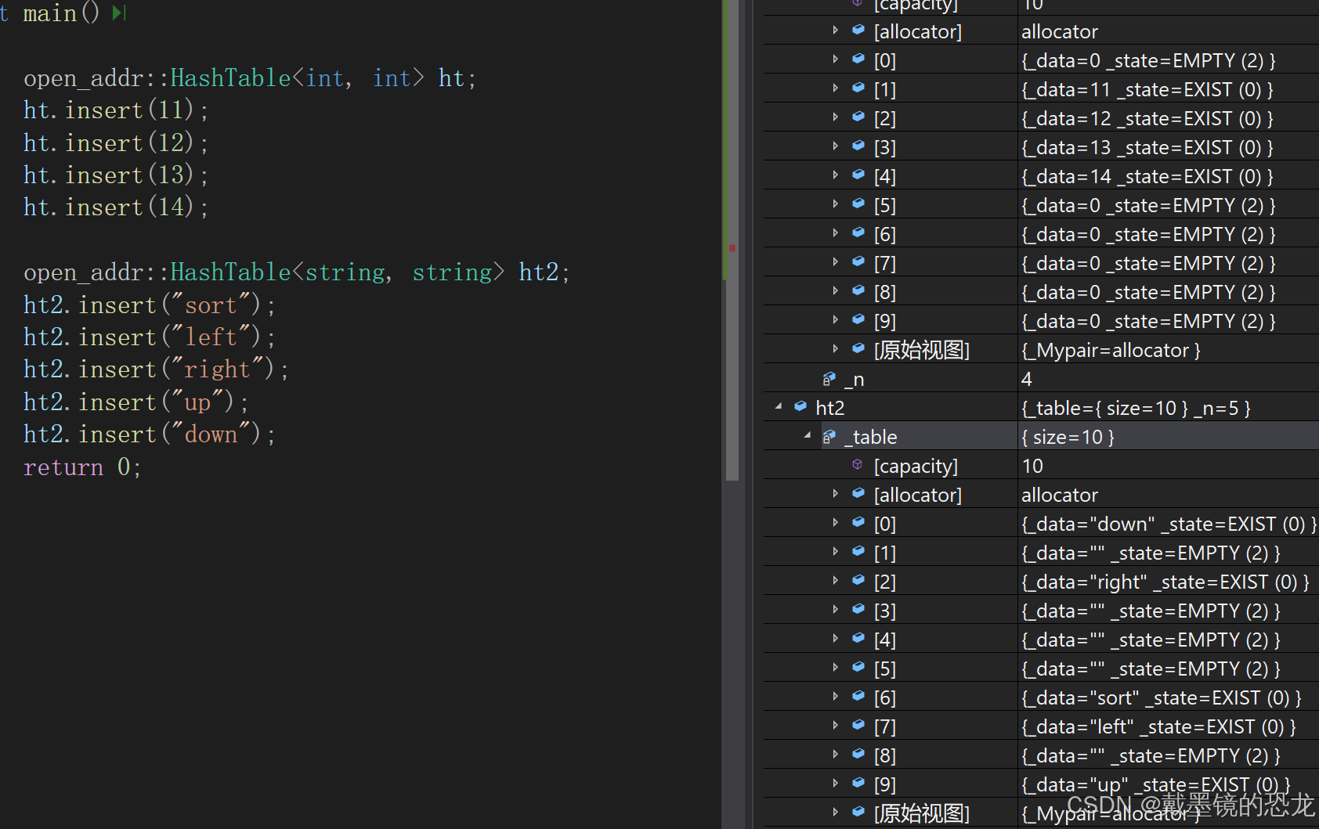Expand the first table's [allocator] row
The height and width of the screenshot is (829, 1319).
pyautogui.click(x=835, y=31)
